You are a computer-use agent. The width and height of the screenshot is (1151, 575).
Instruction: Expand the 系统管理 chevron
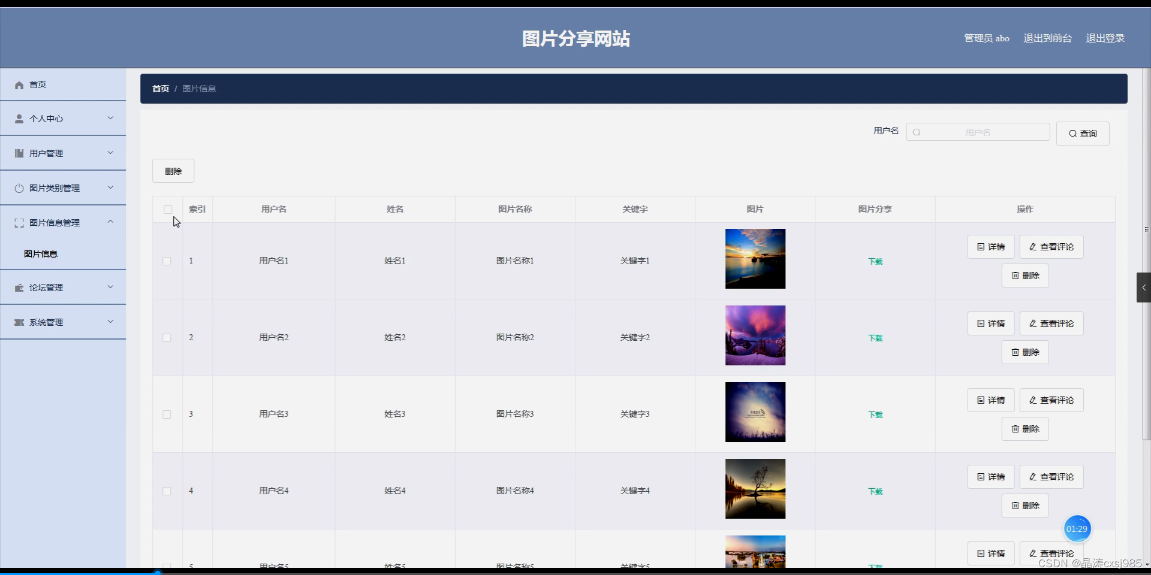[110, 322]
